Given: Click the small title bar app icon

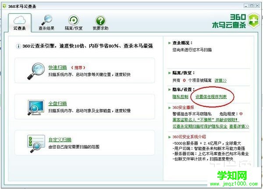Looking at the screenshot, I should 4,6.
